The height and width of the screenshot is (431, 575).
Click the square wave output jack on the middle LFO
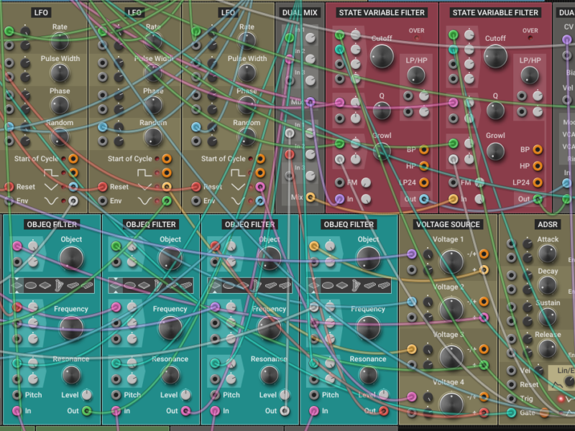click(x=167, y=173)
